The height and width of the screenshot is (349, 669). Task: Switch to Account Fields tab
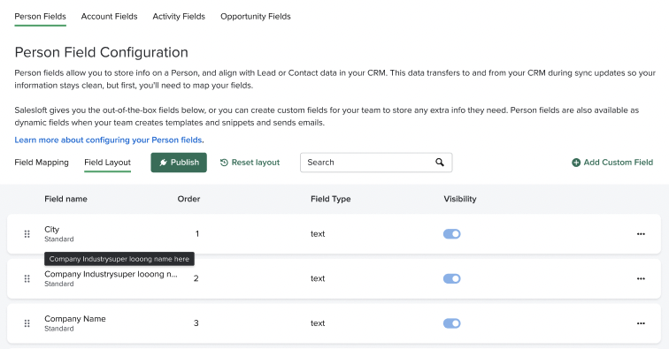pos(109,17)
